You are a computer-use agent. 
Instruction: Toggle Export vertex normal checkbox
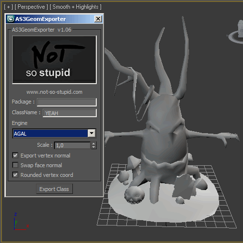pos(15,156)
